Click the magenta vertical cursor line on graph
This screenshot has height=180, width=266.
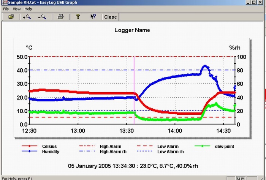(134, 76)
